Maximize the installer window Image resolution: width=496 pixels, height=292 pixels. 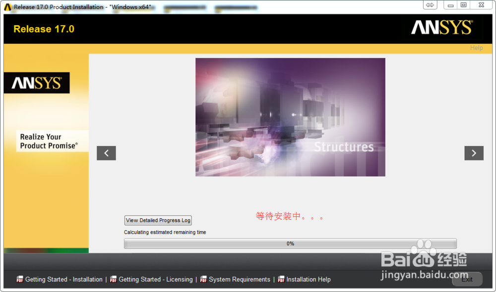[463, 5]
